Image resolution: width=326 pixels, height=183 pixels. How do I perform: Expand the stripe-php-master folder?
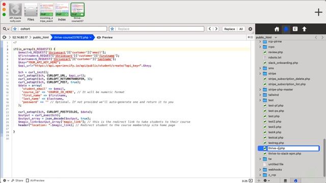click(260, 89)
